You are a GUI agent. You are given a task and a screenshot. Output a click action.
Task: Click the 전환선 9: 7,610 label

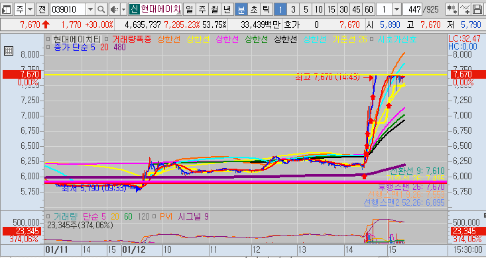pos(417,171)
